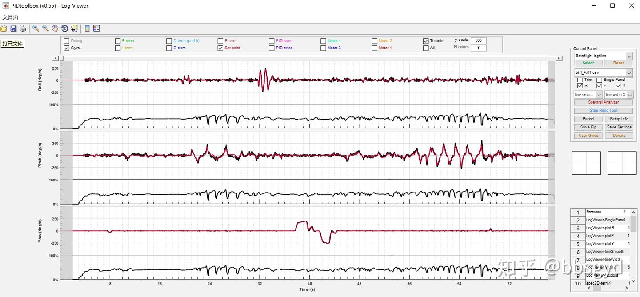This screenshot has height=297, width=640.
Task: Click the time range slider left arrow
Action: (56, 58)
